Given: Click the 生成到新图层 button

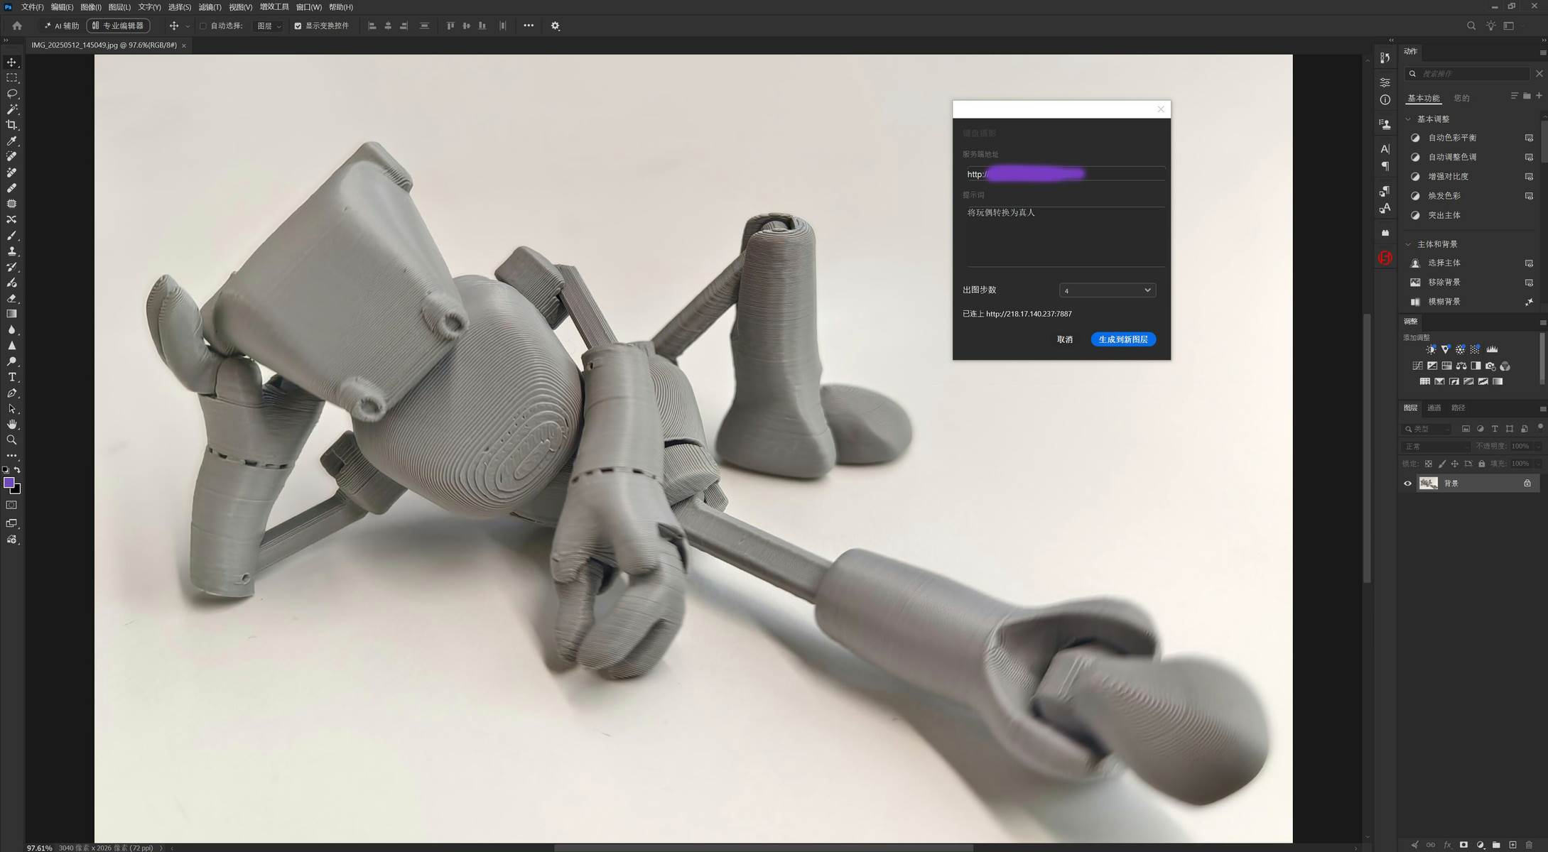Looking at the screenshot, I should (1123, 339).
